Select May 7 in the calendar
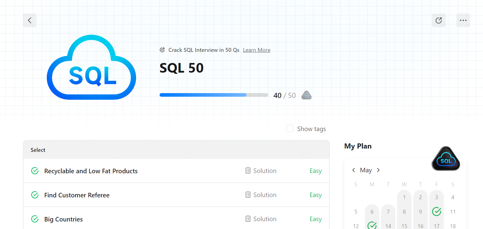This screenshot has width=483, height=229. click(x=388, y=212)
